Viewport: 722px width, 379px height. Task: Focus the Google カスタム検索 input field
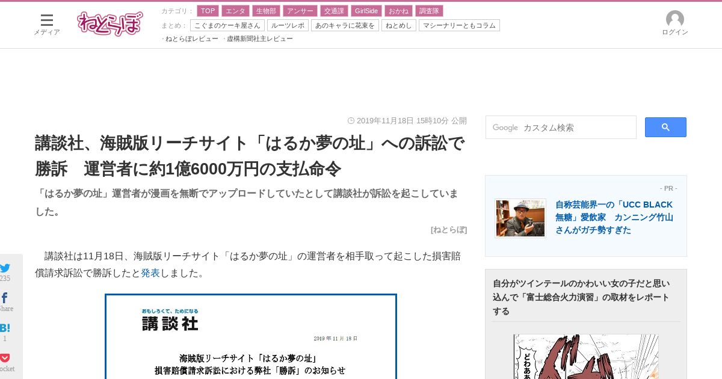click(x=561, y=128)
